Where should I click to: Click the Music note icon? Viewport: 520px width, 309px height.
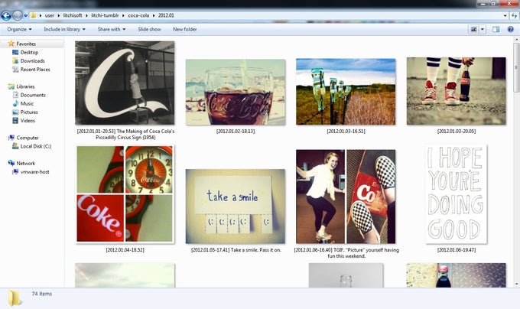pyautogui.click(x=15, y=103)
